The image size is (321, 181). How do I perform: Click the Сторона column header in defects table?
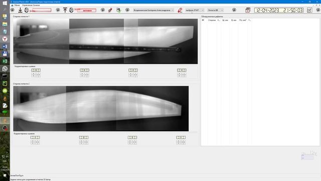pyautogui.click(x=212, y=20)
